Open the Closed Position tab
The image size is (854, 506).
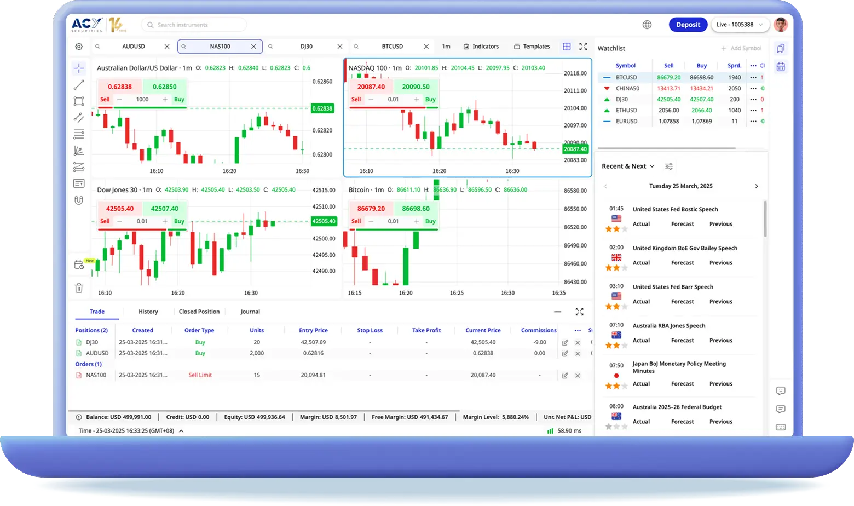point(199,312)
